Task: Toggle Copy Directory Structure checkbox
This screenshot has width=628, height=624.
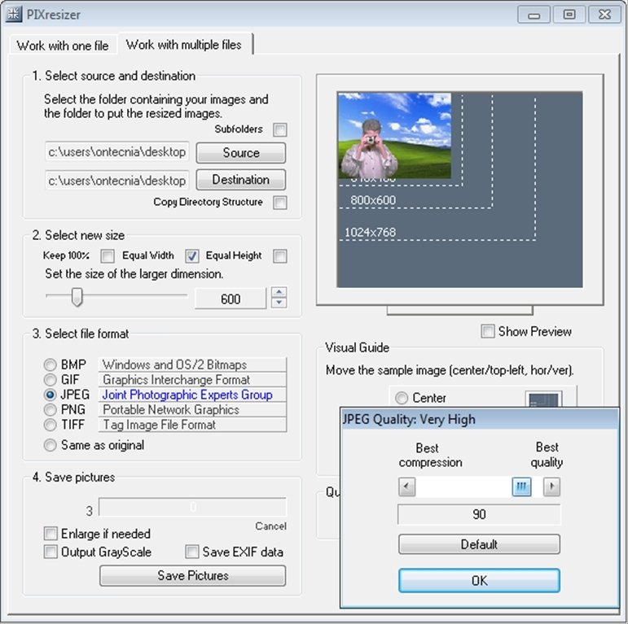Action: (x=279, y=203)
